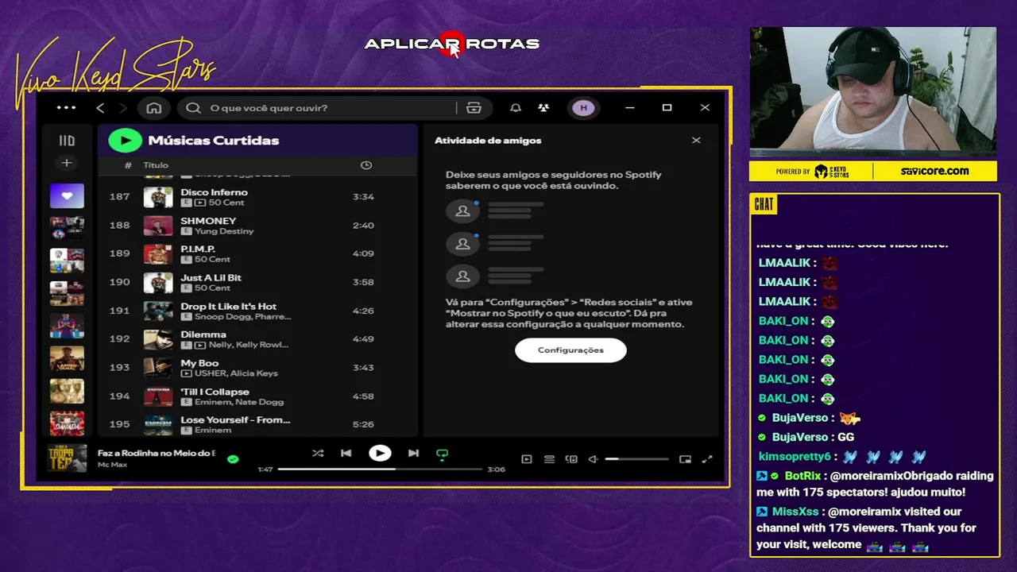Adjust the volume slider
This screenshot has width=1017, height=572.
[636, 459]
